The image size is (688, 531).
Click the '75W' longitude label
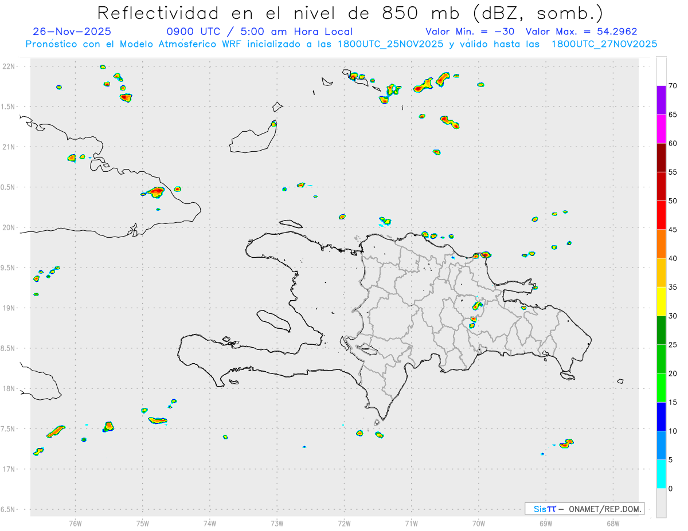[x=143, y=524]
